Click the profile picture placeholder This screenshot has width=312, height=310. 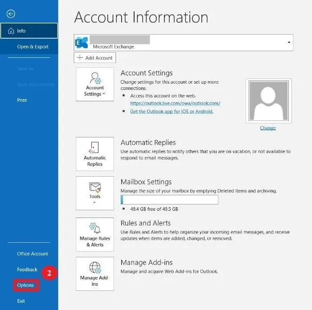click(x=268, y=101)
